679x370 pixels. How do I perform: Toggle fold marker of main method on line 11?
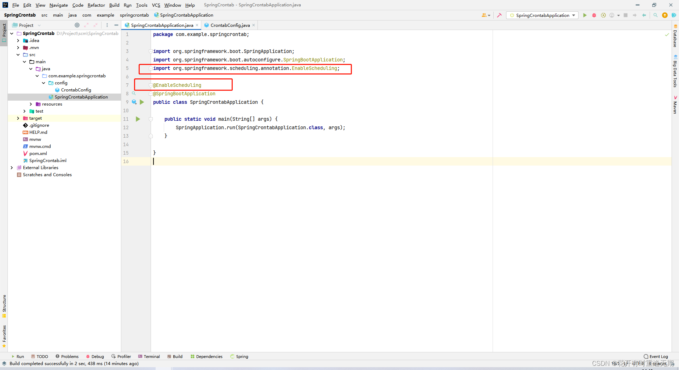click(151, 119)
